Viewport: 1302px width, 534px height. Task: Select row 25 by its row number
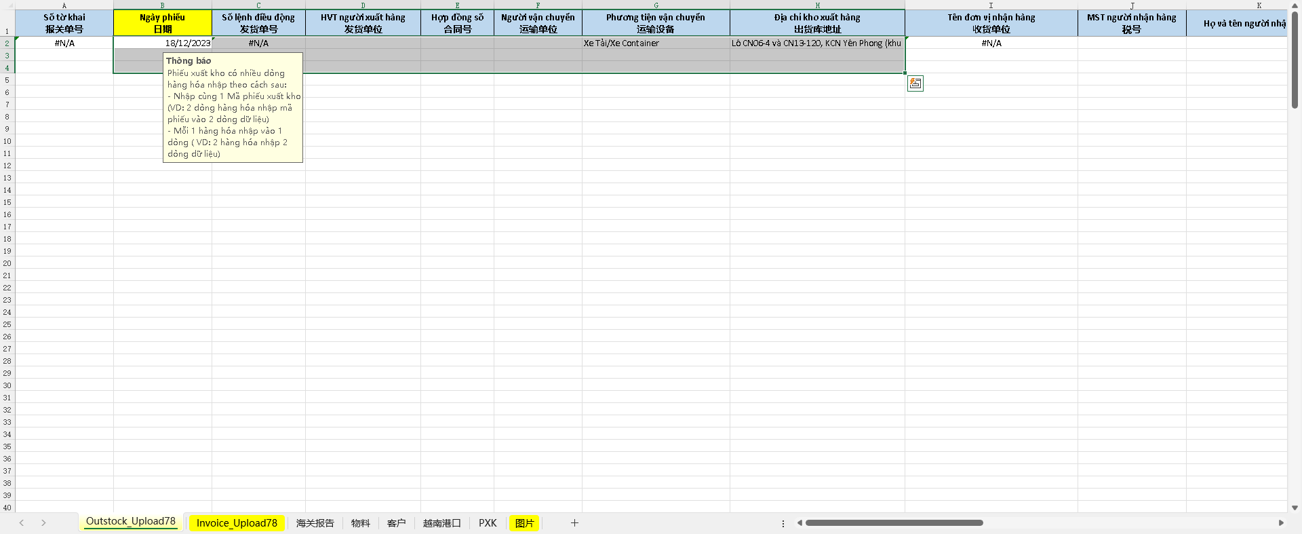7,324
